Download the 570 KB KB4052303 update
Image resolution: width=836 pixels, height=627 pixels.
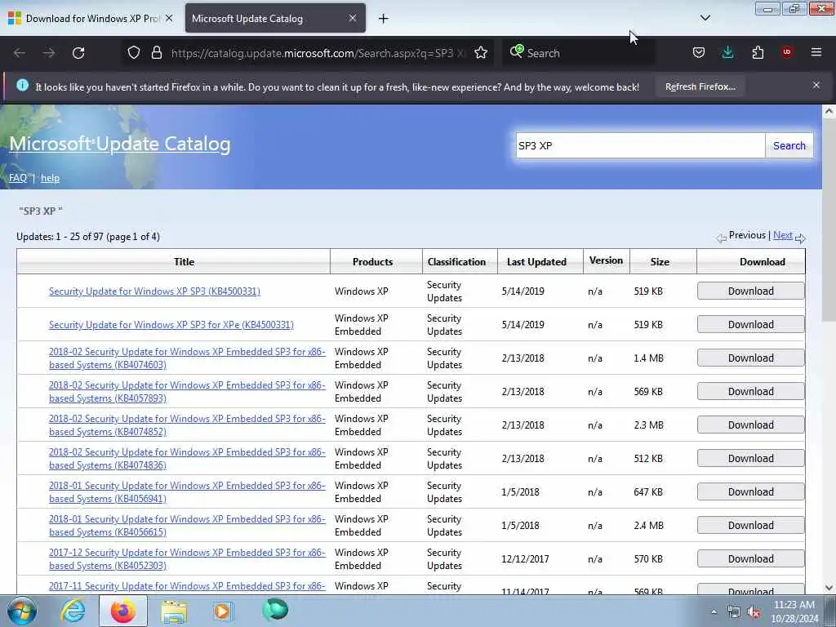(751, 558)
